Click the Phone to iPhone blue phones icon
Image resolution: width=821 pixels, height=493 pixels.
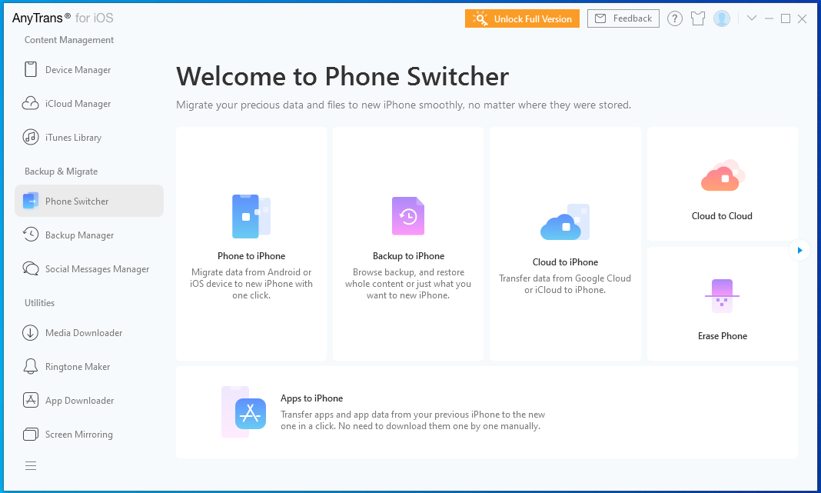click(251, 216)
